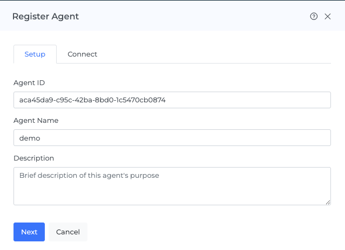345x250 pixels.
Task: Grab the Description box resize handle
Action: pos(328,202)
